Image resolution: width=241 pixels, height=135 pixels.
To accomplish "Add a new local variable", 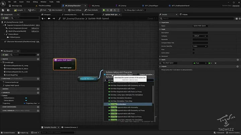I will (38, 111).
